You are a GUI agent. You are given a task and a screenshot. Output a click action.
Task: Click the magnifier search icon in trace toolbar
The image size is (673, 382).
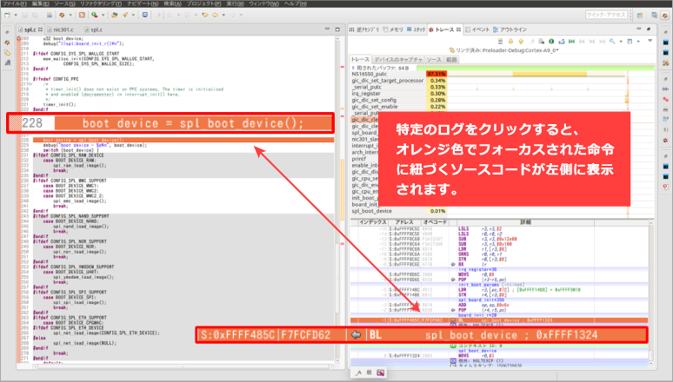tap(612, 42)
